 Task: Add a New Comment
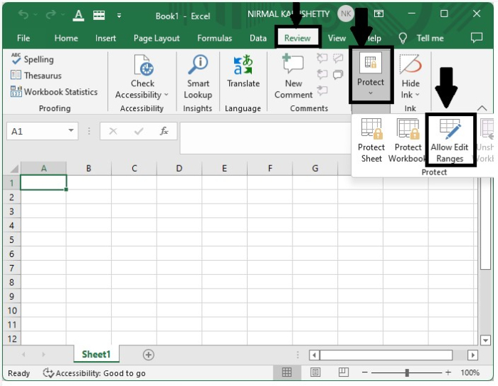pos(293,66)
